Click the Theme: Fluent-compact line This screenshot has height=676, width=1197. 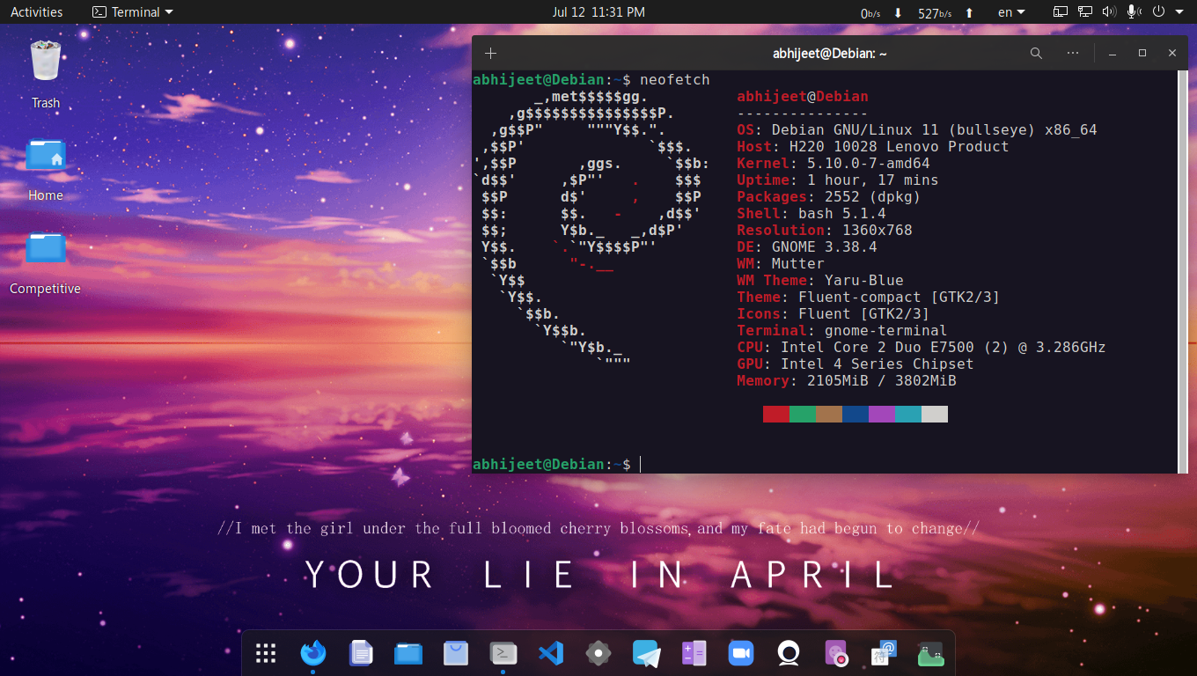pos(869,297)
